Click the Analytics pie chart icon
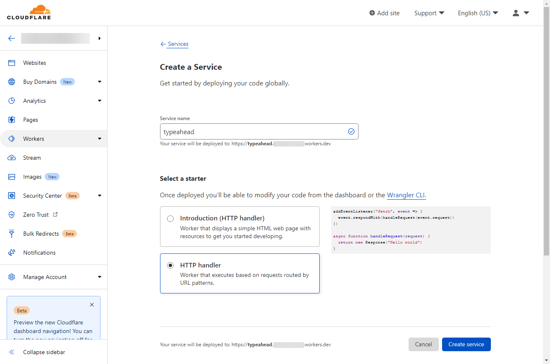Viewport: 550px width, 364px height. 12,101
